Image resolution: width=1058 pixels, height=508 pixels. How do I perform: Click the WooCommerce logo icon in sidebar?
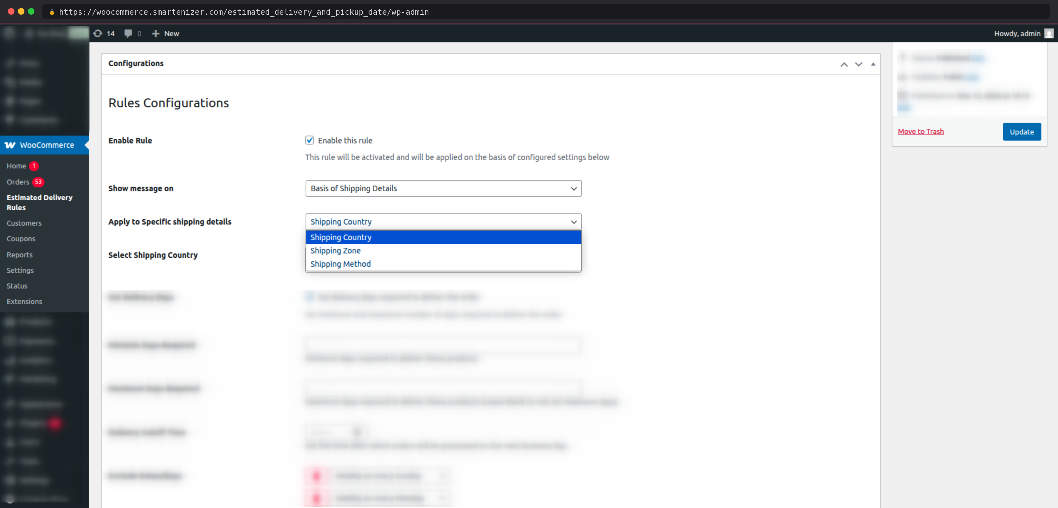click(10, 145)
